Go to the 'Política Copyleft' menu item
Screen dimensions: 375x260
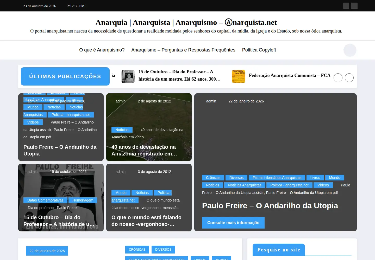[x=259, y=50]
